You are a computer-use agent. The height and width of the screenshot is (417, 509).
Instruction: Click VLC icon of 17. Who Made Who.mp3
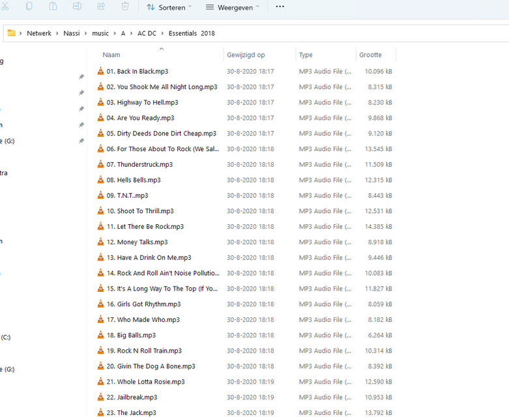pos(100,319)
